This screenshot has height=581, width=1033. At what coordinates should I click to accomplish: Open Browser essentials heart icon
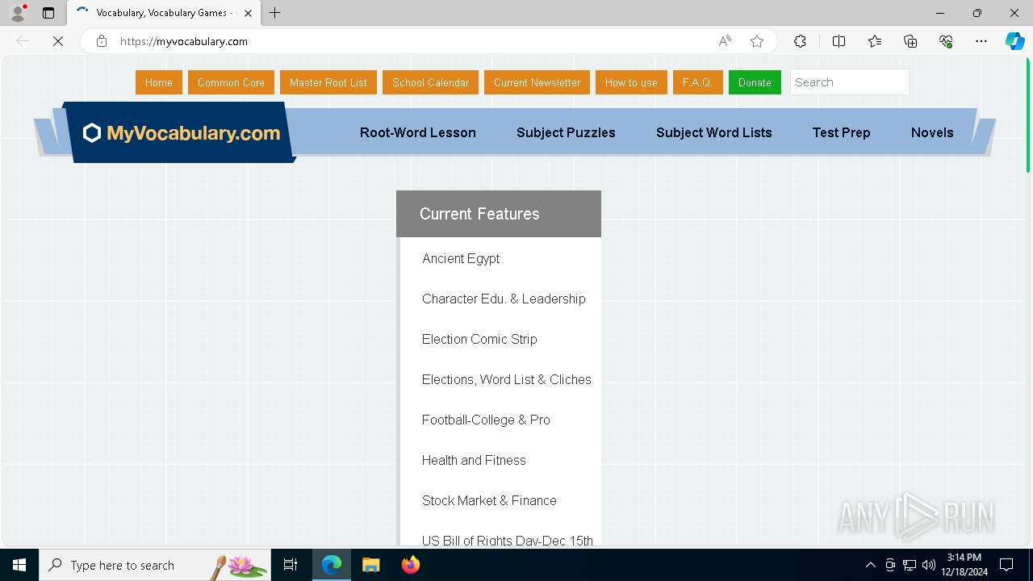tap(946, 41)
